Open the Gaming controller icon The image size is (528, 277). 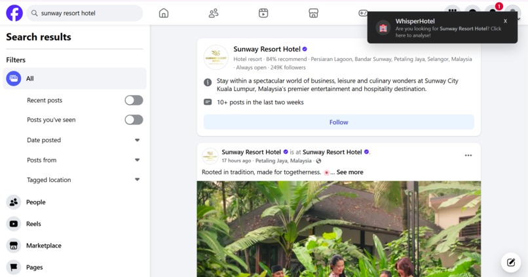click(x=363, y=13)
